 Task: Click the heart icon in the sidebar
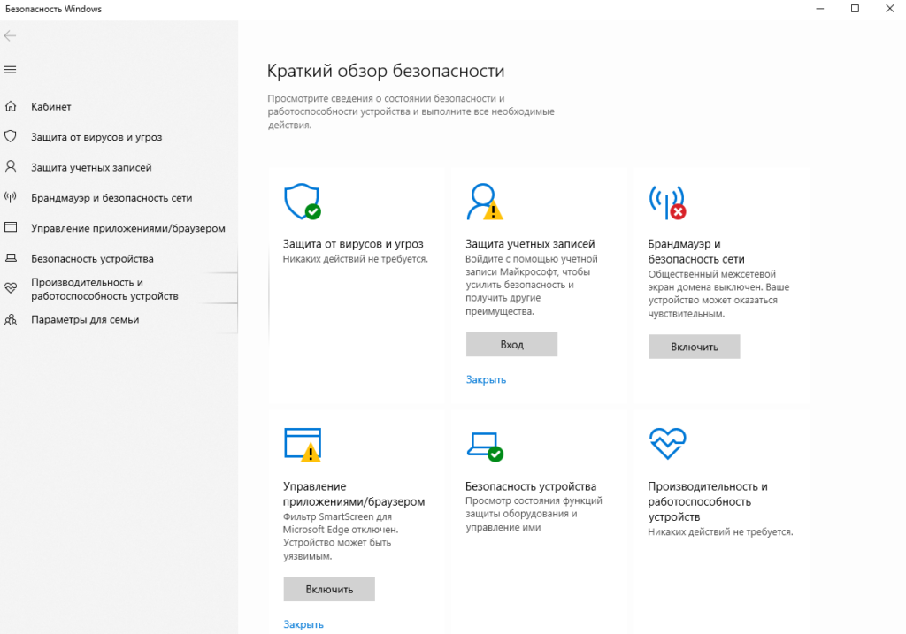coord(11,287)
